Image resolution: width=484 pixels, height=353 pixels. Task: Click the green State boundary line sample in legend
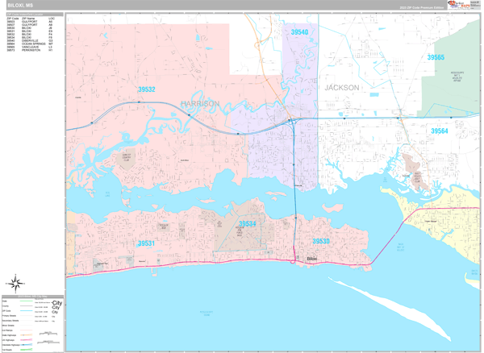coord(27,301)
